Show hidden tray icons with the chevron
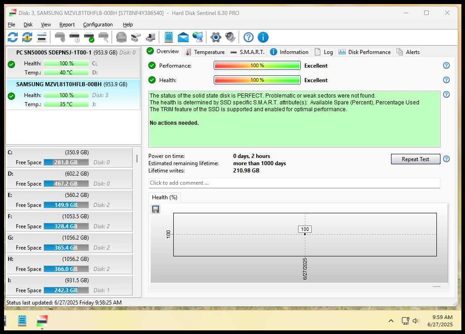 [391, 321]
